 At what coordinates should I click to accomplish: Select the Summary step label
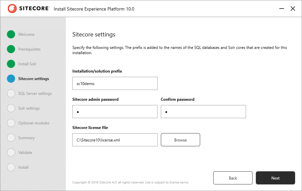click(x=27, y=138)
